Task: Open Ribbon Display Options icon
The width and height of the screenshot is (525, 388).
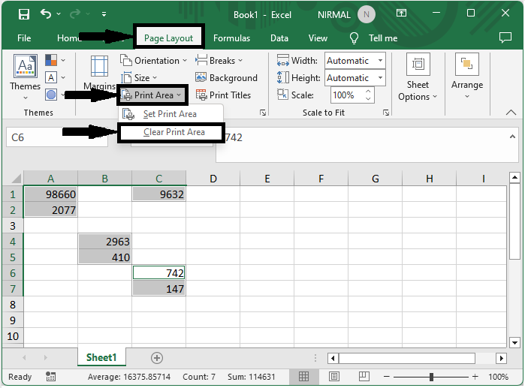Action: [x=402, y=14]
